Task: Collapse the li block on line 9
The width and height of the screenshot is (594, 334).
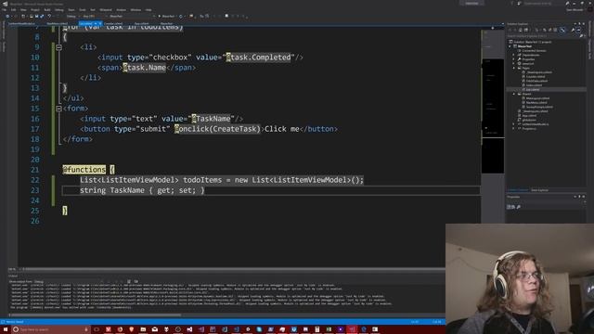Action: (58, 47)
